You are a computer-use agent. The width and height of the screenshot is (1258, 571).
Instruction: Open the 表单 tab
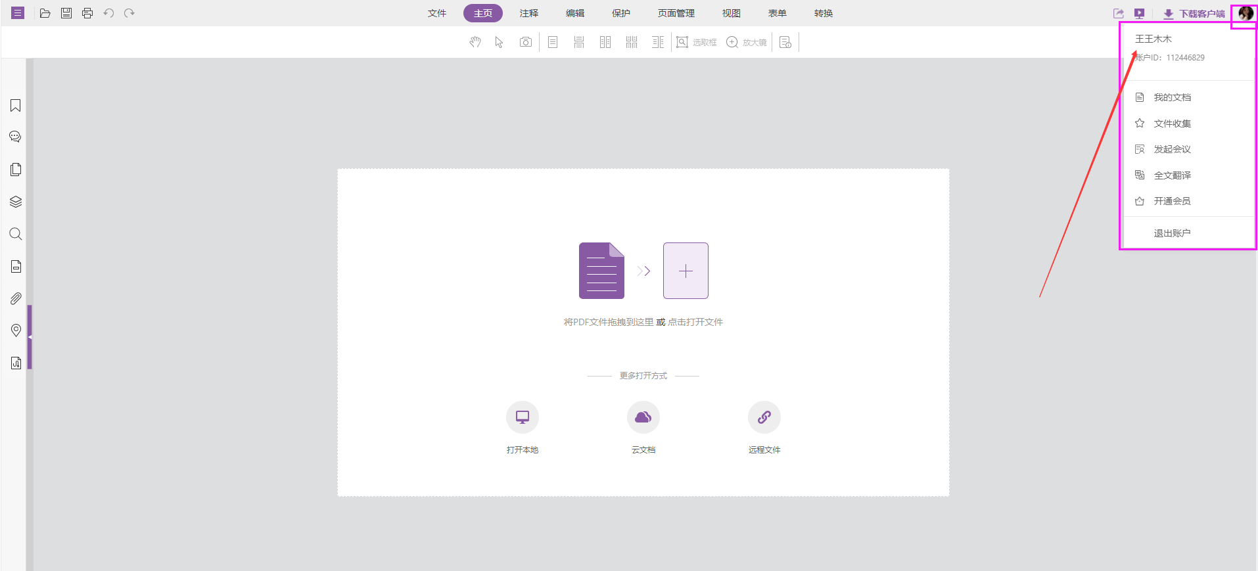point(778,13)
